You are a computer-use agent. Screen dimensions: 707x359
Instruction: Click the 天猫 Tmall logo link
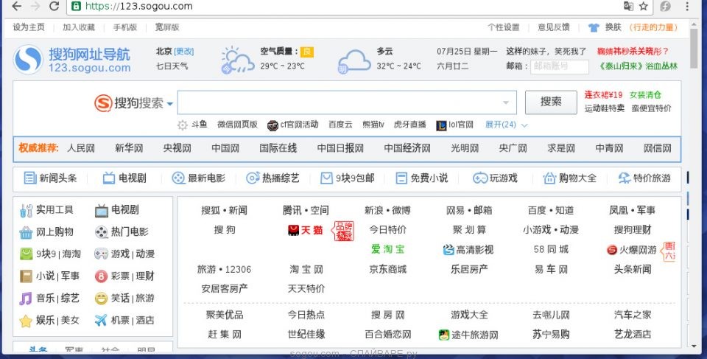pyautogui.click(x=305, y=230)
